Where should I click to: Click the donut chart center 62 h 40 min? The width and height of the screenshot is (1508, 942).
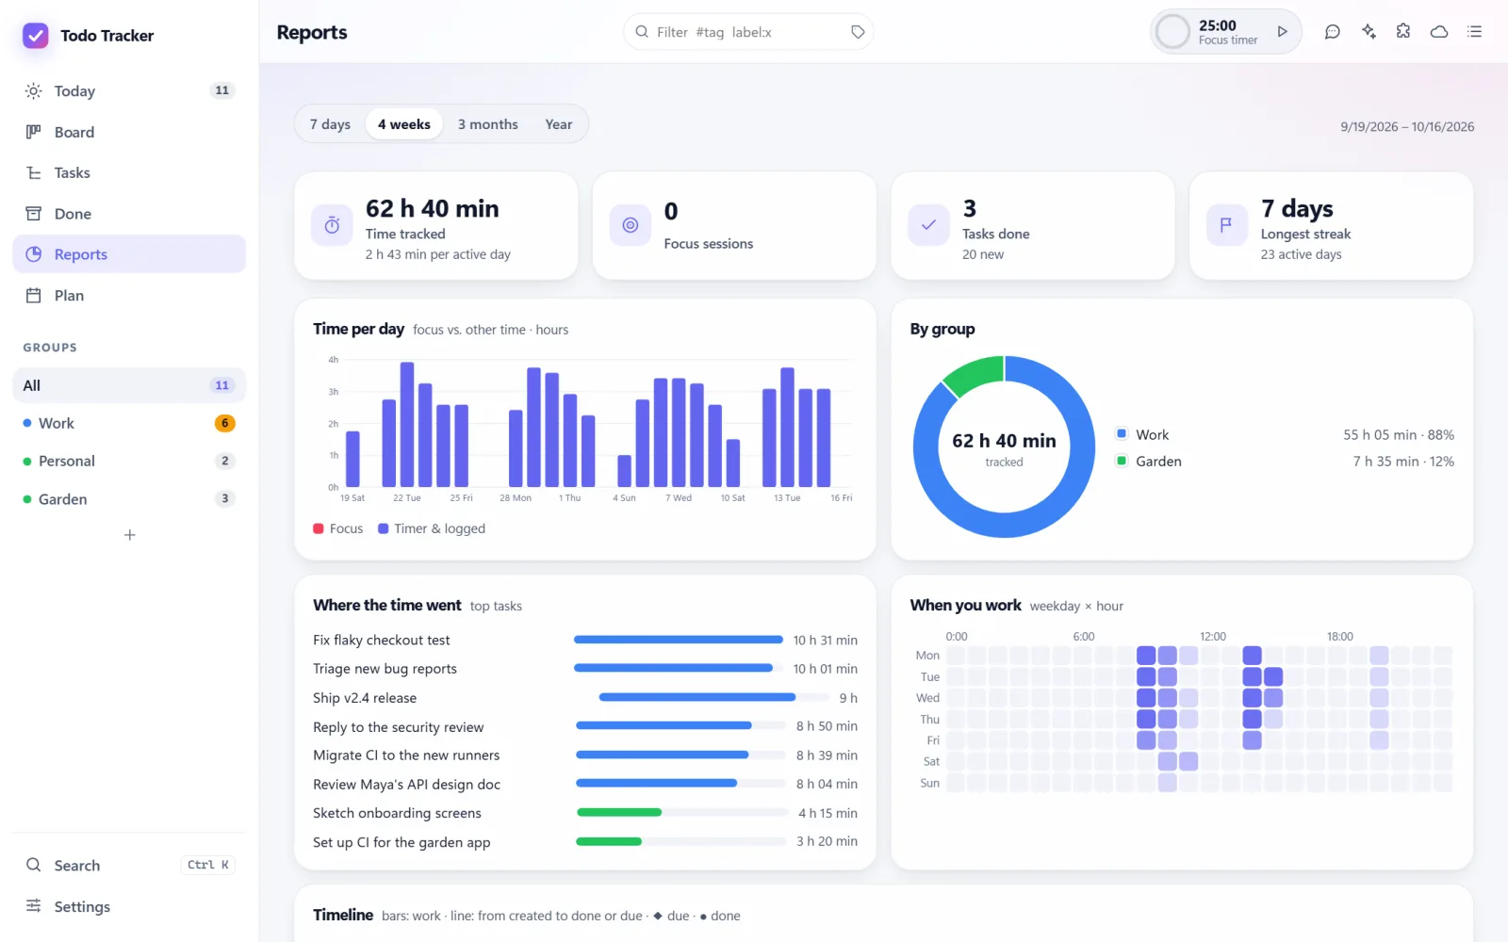tap(1004, 441)
